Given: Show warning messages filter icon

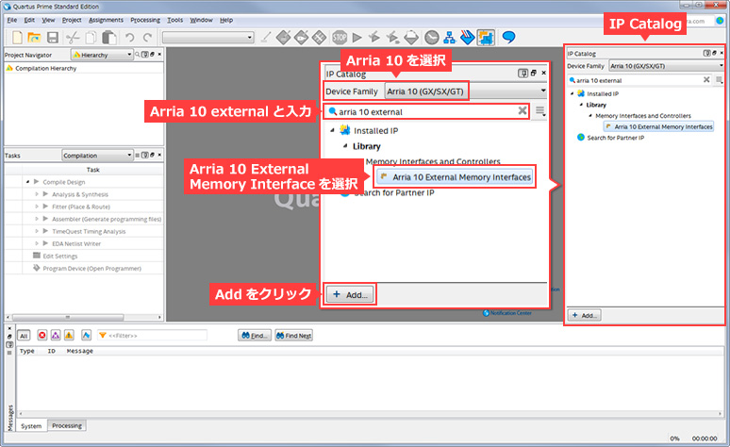Looking at the screenshot, I should click(x=69, y=336).
